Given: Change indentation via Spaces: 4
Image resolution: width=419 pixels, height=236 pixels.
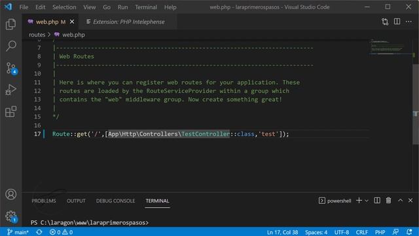Looking at the screenshot, I should (x=316, y=232).
